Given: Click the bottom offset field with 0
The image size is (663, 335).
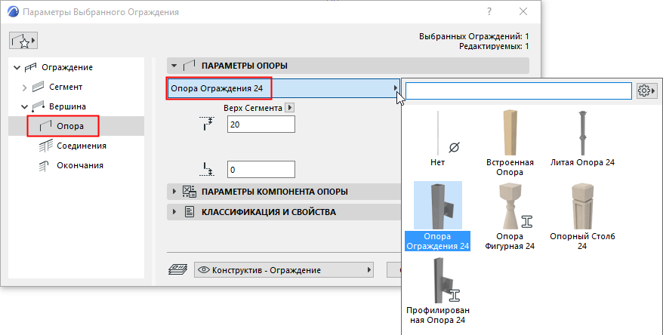Looking at the screenshot, I should pyautogui.click(x=261, y=170).
